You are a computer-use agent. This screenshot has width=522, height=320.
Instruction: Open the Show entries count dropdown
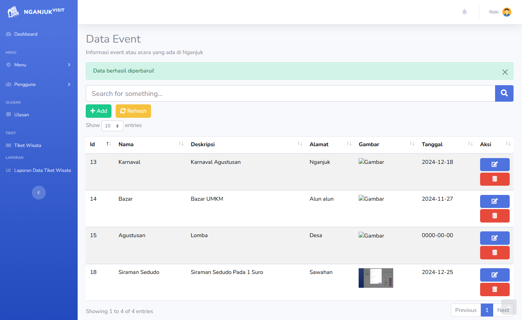point(112,126)
